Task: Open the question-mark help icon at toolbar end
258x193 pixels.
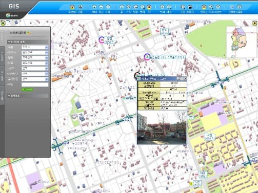Action: [x=239, y=7]
